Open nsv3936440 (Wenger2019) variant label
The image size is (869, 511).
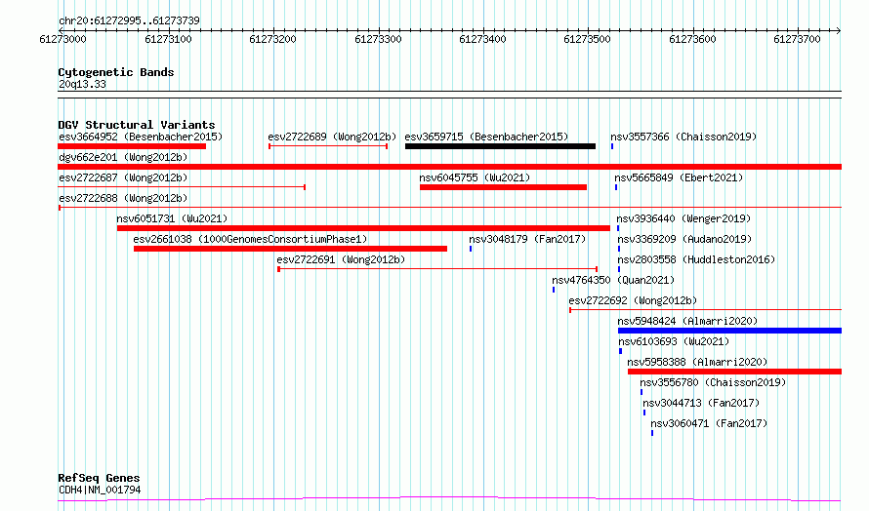(683, 218)
